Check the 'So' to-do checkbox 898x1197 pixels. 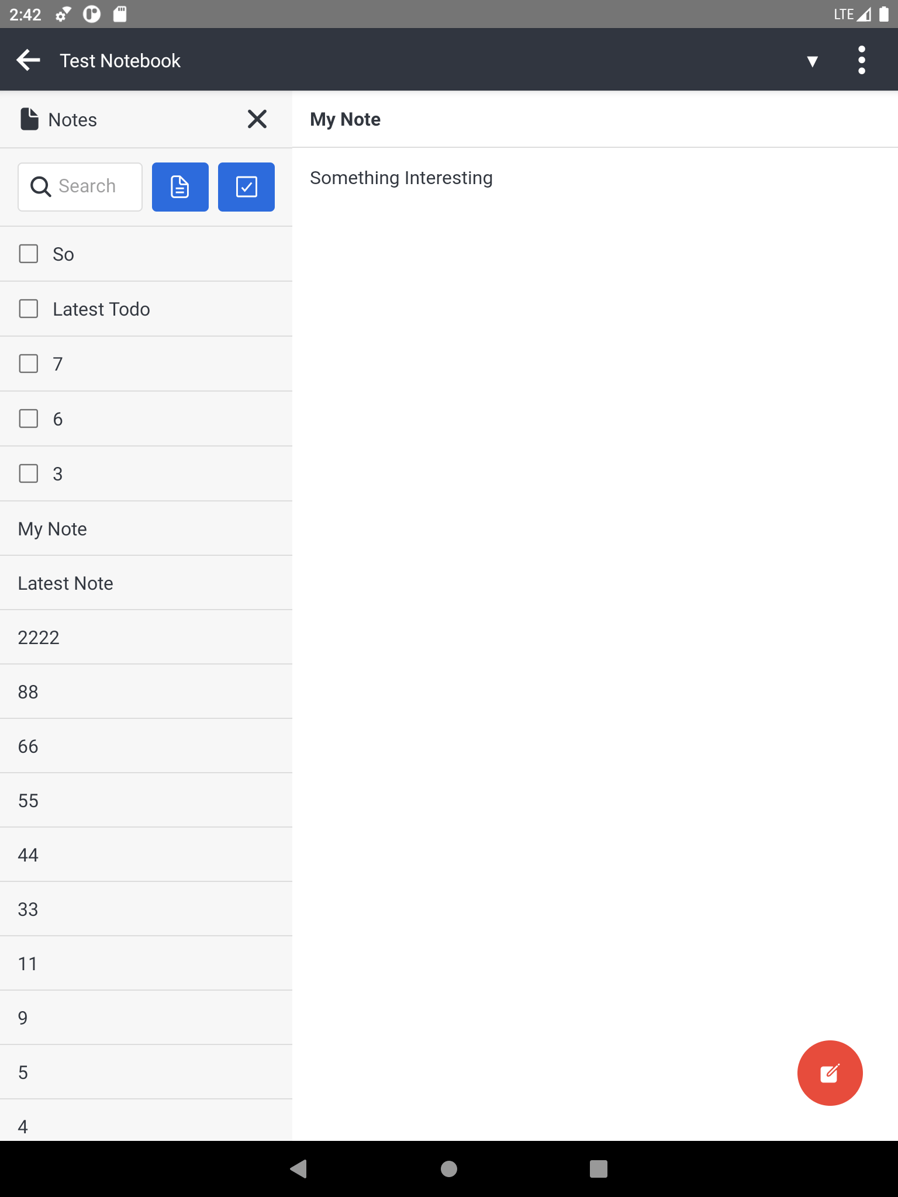(x=29, y=254)
